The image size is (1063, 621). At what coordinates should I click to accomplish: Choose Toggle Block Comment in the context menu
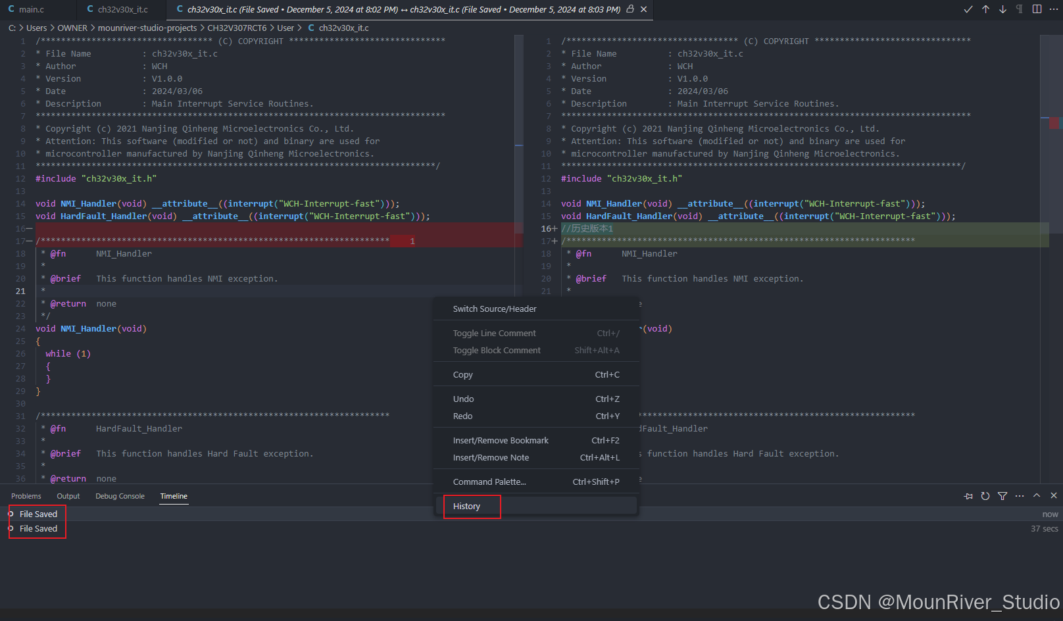pyautogui.click(x=536, y=350)
